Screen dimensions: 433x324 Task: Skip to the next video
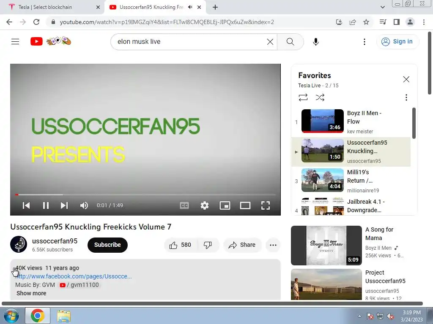(64, 205)
